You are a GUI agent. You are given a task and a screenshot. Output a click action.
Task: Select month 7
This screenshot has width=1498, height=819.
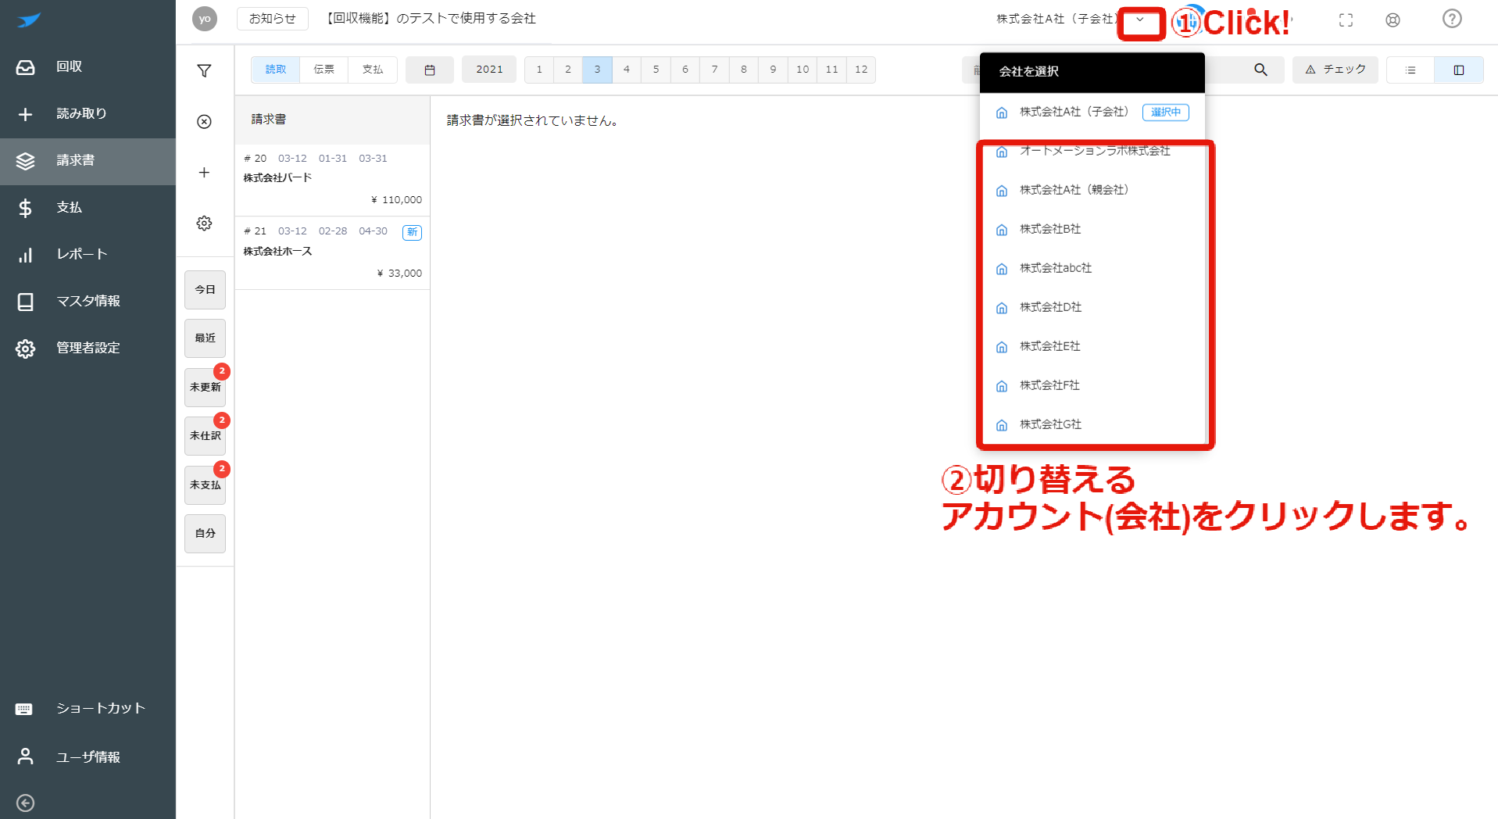[x=715, y=70]
